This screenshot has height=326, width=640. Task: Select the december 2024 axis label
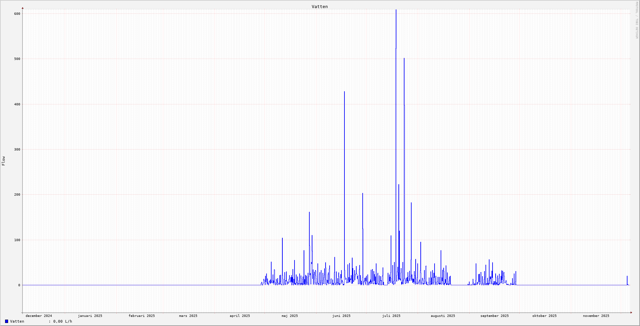coord(39,316)
